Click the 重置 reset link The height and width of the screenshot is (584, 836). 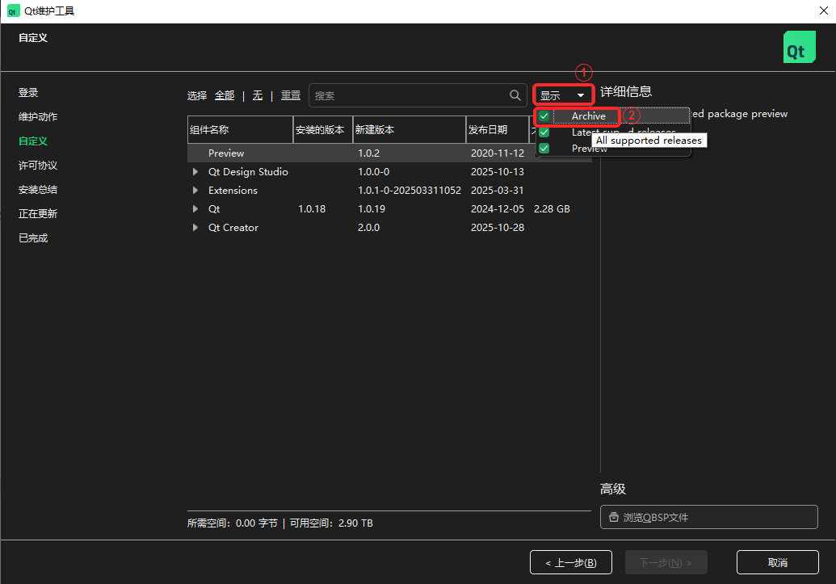[x=291, y=95]
